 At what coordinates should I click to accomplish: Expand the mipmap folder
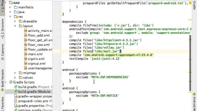pos(15,73)
